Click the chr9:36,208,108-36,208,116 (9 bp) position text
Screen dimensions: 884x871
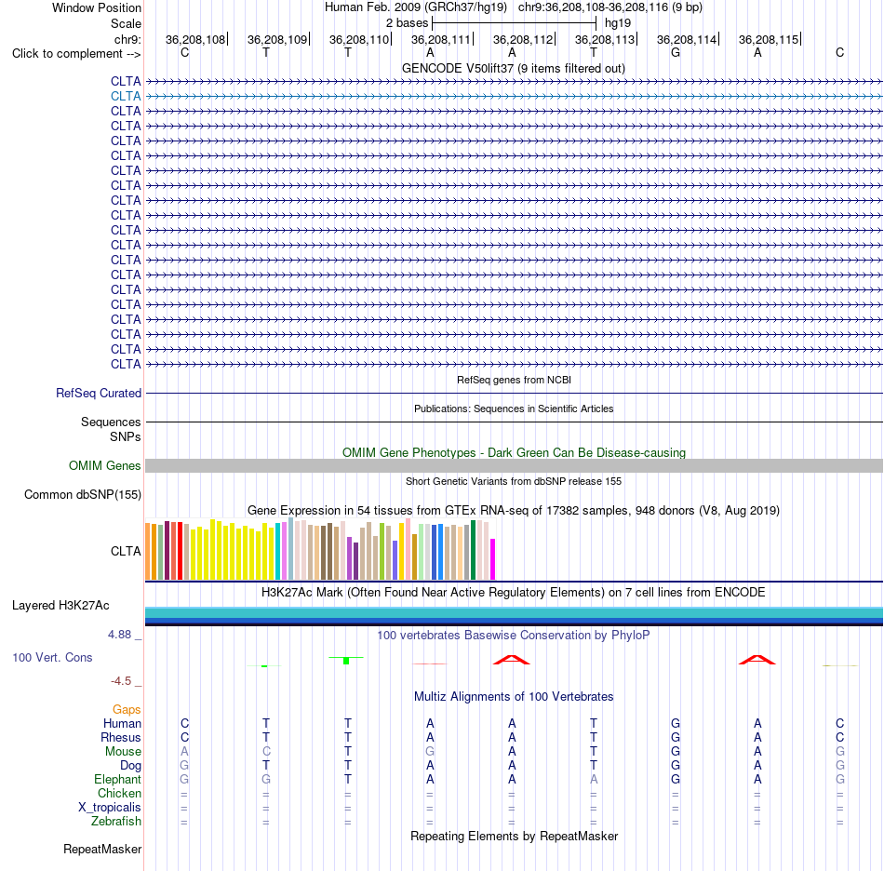(x=610, y=7)
